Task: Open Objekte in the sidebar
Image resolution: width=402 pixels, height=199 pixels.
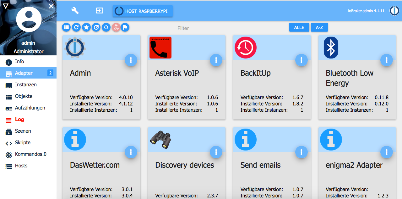Action: click(28, 96)
